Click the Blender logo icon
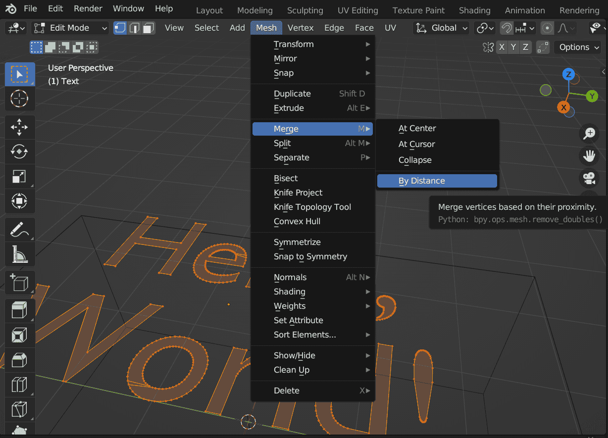608x438 pixels. [11, 9]
